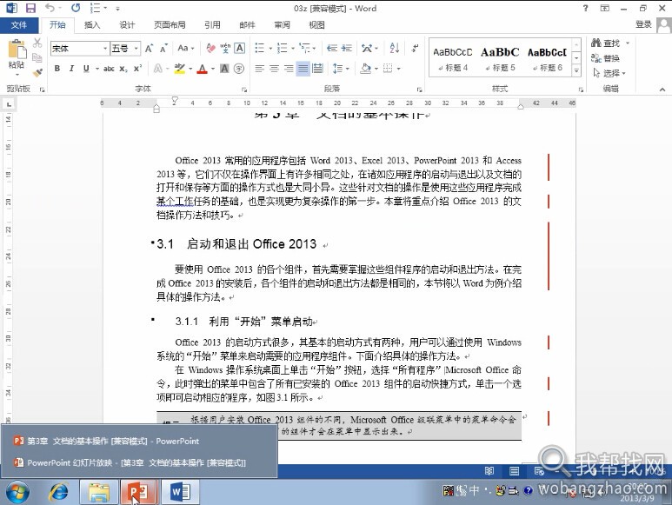Image resolution: width=672 pixels, height=505 pixels.
Task: Center align the paragraph
Action: (x=274, y=69)
